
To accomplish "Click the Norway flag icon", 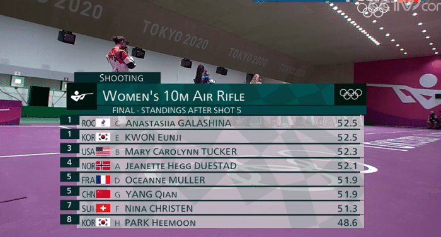I will (103, 166).
